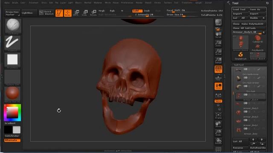
Task: Click the BPR render button
Action: [218, 23]
